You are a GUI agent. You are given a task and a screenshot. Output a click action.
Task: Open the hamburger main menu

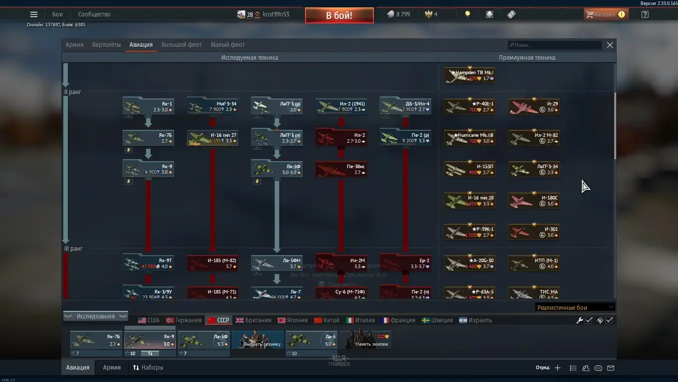(x=34, y=14)
